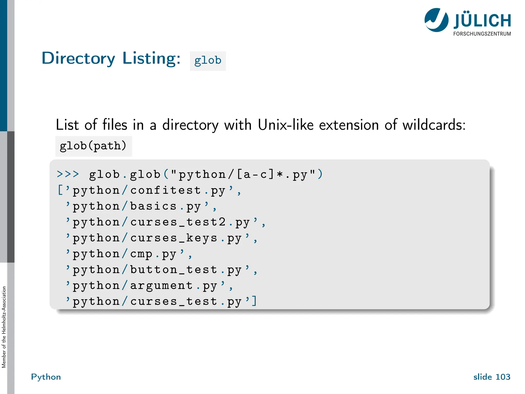
Task: Select 'python/argument.py' entry
Action: (x=149, y=286)
